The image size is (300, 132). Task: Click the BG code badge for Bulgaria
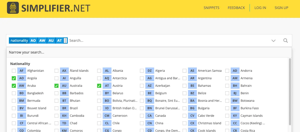click(192, 108)
